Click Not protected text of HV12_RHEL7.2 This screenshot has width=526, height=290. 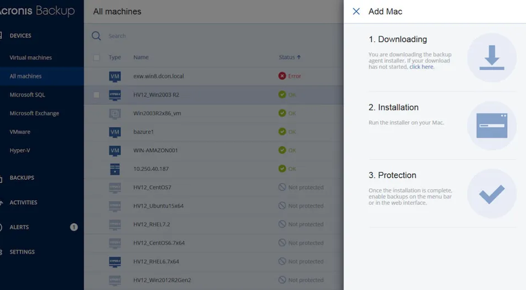305,224
